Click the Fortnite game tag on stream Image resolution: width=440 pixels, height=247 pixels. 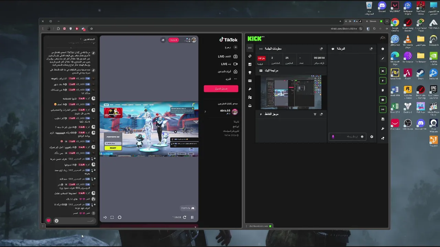(x=188, y=208)
